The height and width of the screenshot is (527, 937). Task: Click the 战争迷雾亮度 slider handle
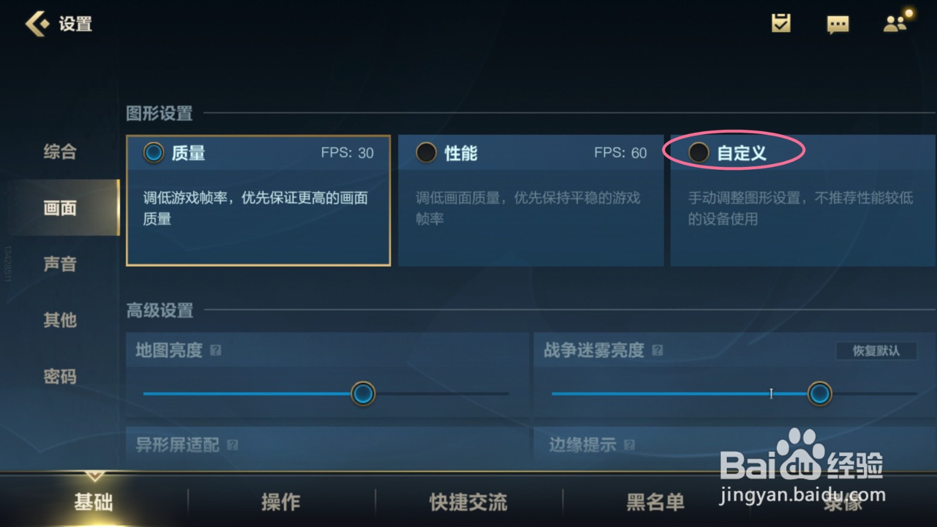tap(819, 393)
